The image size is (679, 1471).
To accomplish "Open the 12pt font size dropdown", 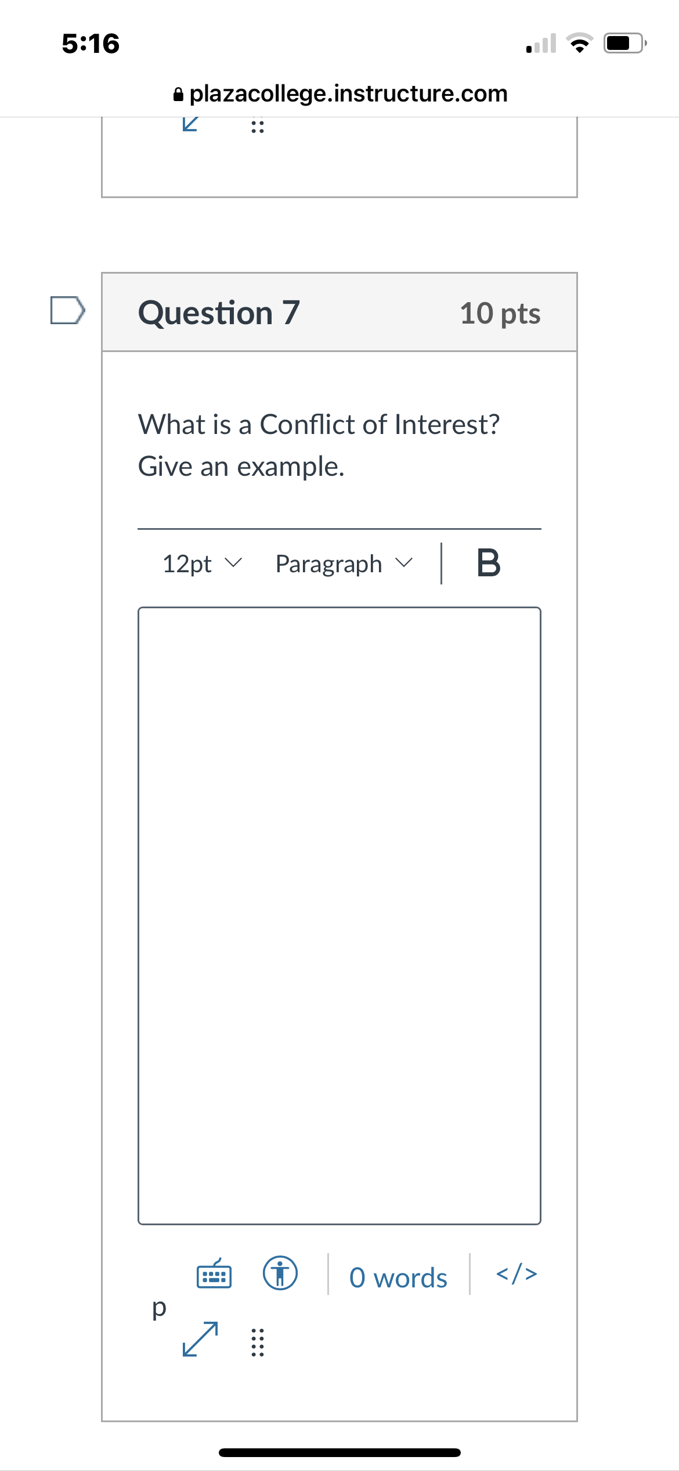I will point(201,564).
